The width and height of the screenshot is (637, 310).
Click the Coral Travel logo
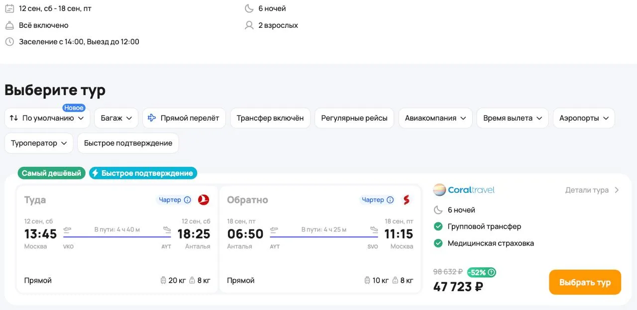point(464,190)
